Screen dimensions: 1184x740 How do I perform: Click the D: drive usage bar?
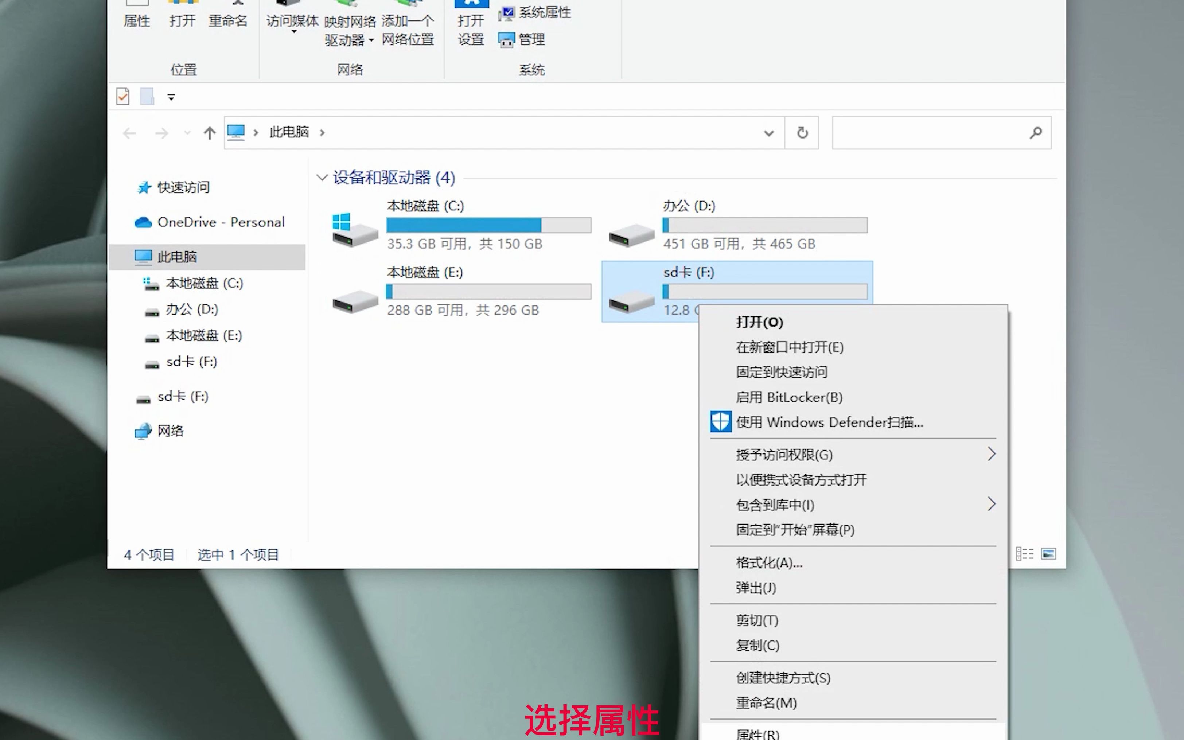point(765,225)
